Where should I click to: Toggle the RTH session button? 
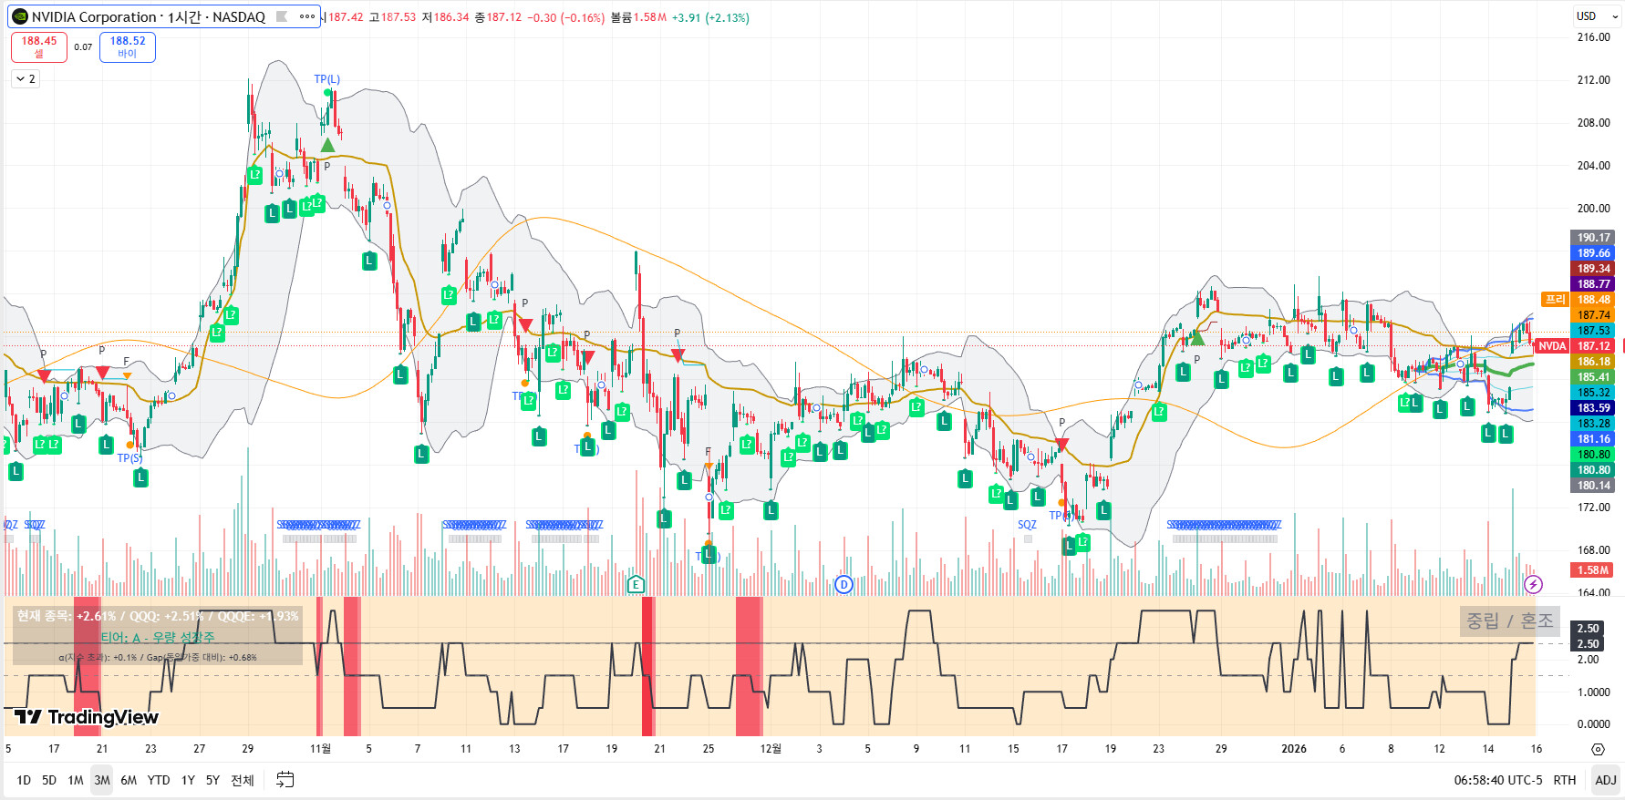(x=1565, y=780)
